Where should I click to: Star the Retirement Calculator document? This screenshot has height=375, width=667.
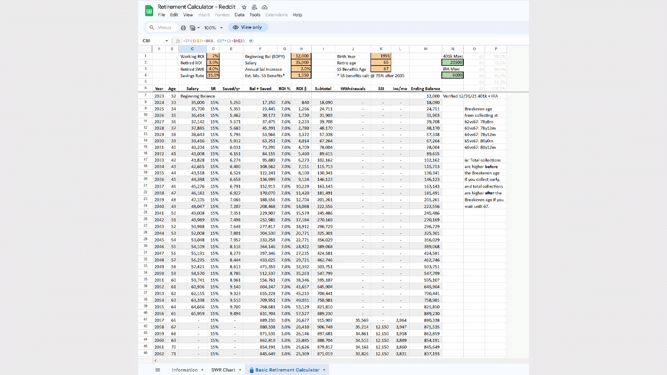[244, 7]
